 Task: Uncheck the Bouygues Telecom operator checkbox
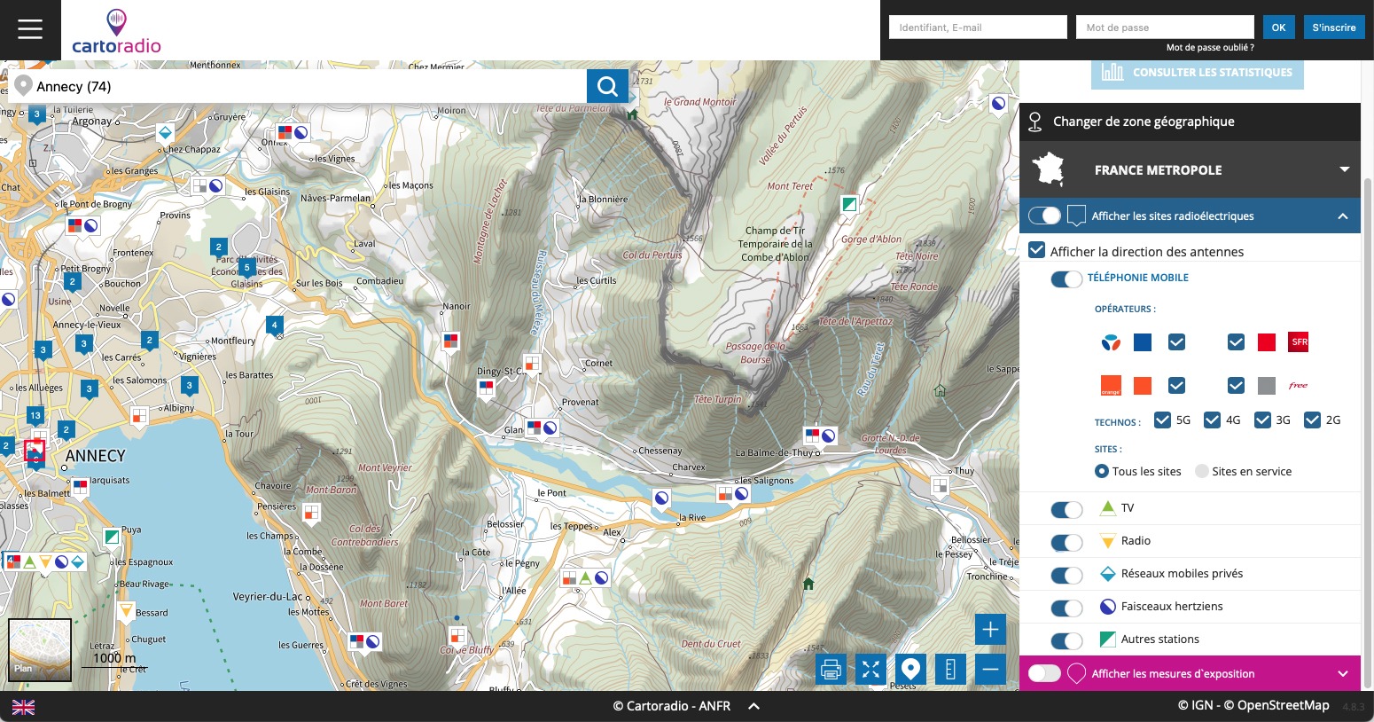click(1176, 342)
